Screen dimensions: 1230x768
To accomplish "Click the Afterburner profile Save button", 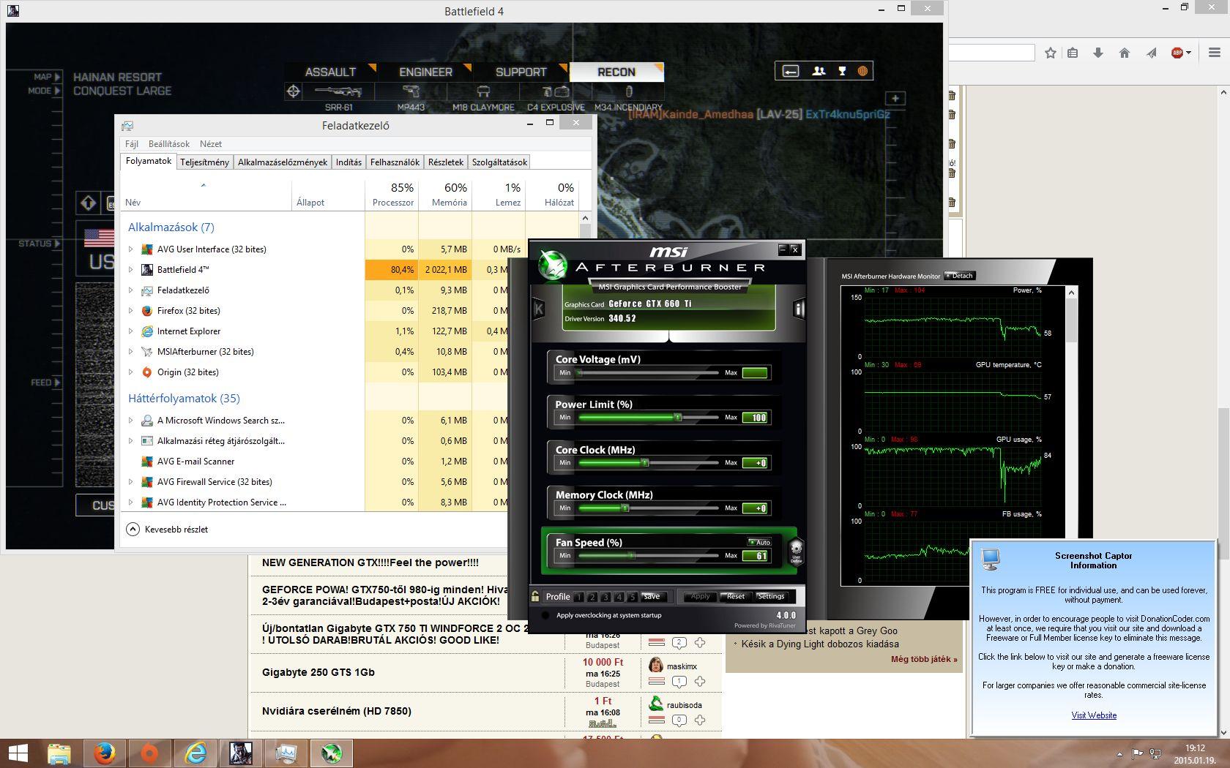I will [x=652, y=597].
